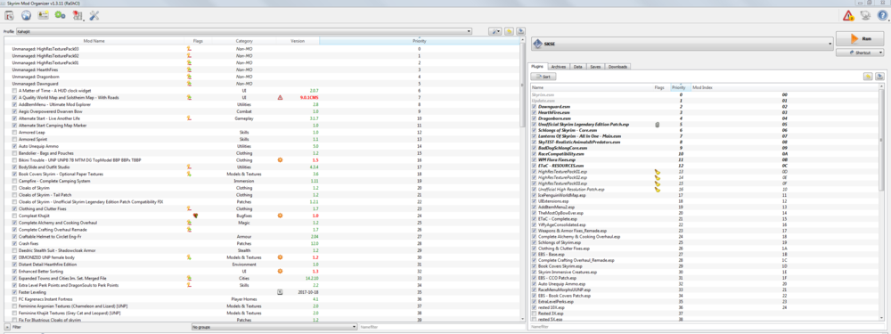Open the Tools puzzle icon
The height and width of the screenshot is (334, 891).
click(78, 15)
